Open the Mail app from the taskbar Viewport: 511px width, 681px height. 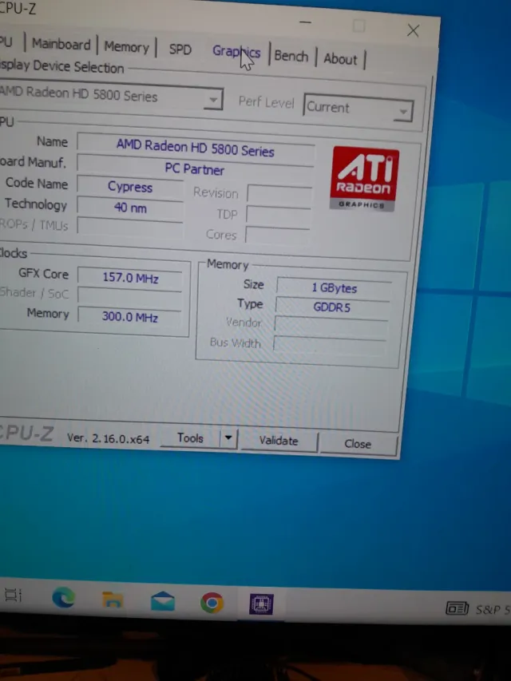pyautogui.click(x=163, y=602)
